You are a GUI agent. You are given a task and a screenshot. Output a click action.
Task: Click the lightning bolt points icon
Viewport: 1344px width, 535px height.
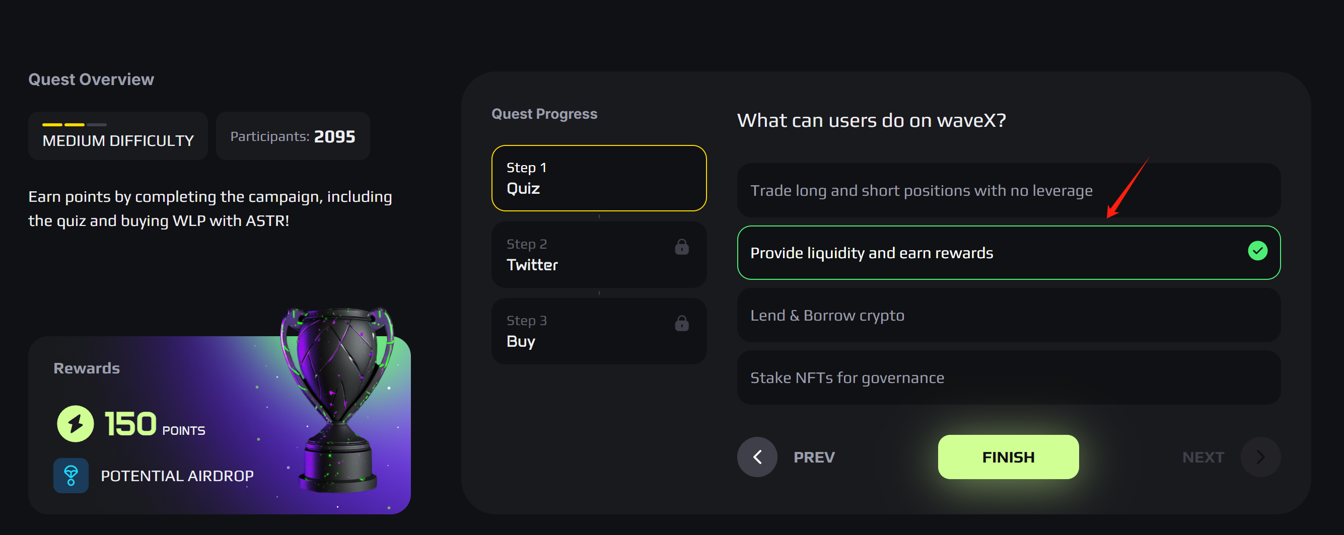(75, 423)
